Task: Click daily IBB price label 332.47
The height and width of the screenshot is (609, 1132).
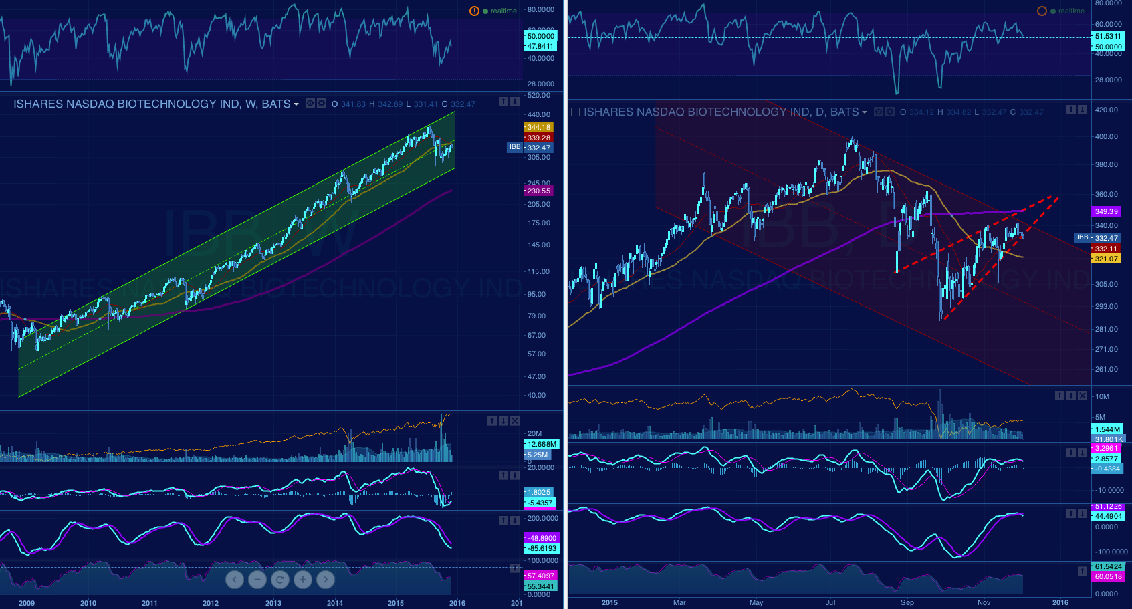Action: point(1106,238)
